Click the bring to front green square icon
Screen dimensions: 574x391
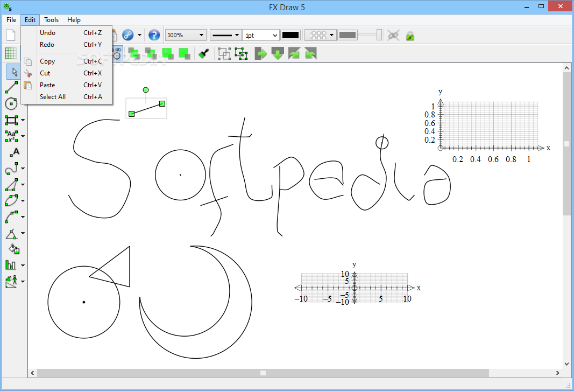click(167, 53)
